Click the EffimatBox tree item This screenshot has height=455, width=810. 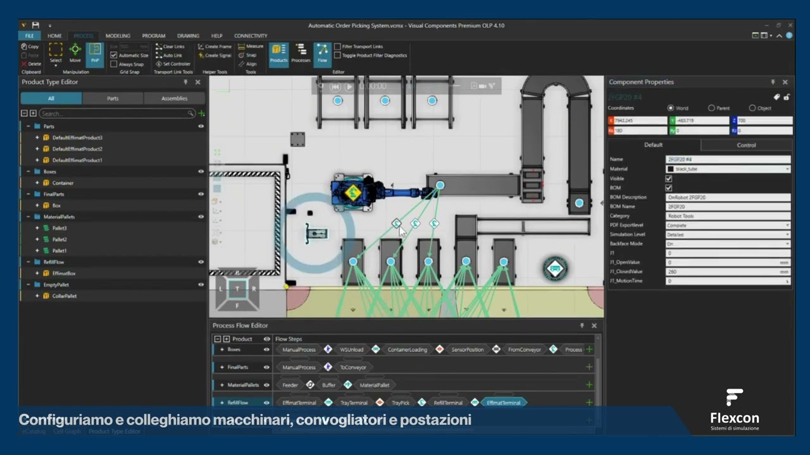tap(64, 274)
